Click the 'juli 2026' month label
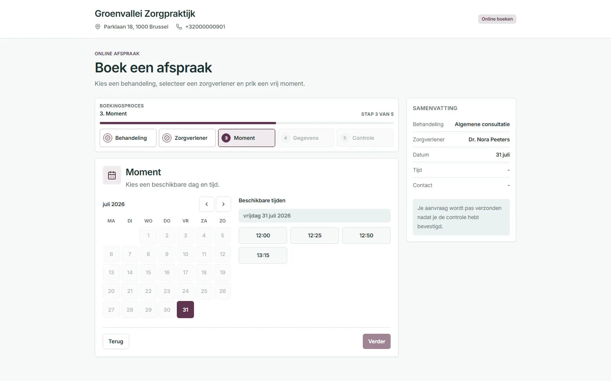This screenshot has height=381, width=611. point(113,204)
